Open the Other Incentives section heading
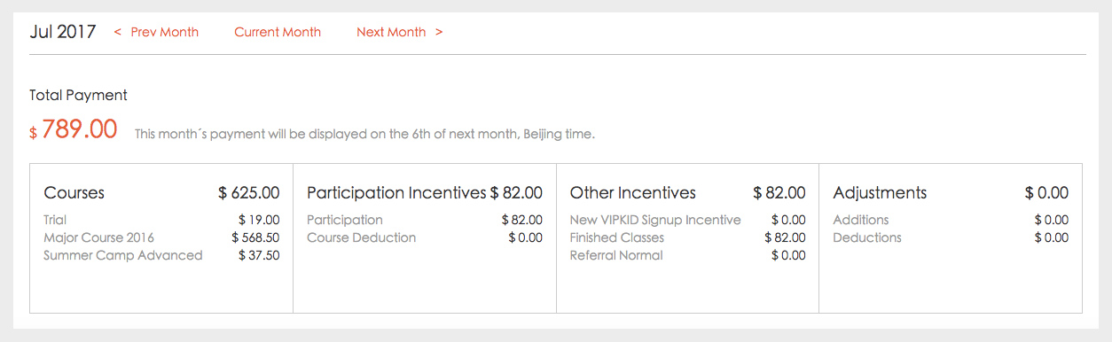Image resolution: width=1112 pixels, height=342 pixels. pos(633,192)
